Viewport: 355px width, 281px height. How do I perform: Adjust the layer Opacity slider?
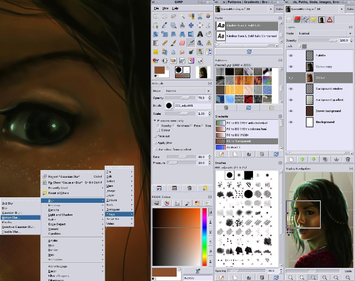point(318,40)
